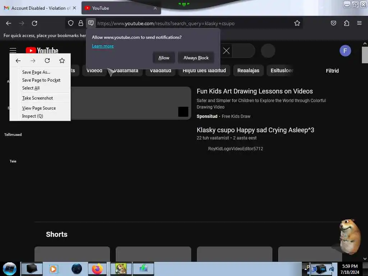Click the browser toolbar forward arrow

click(22, 23)
